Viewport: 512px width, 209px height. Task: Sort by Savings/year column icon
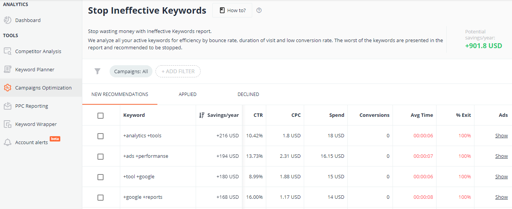(202, 115)
